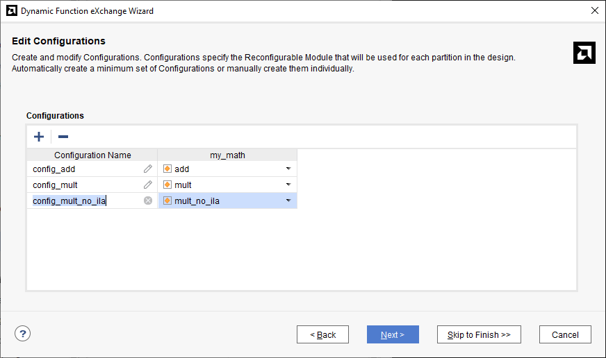Image resolution: width=606 pixels, height=358 pixels.
Task: Open the mult_no_ila module dropdown
Action: 288,201
